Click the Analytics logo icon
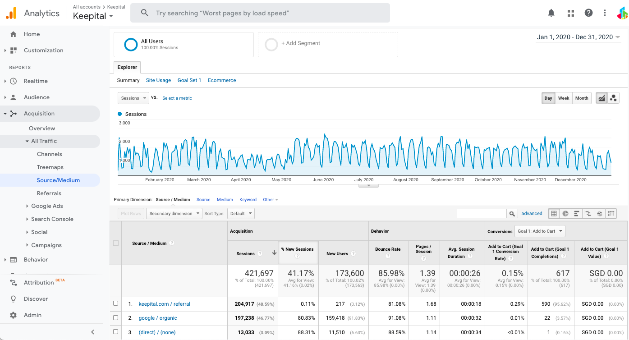The height and width of the screenshot is (340, 629). coord(11,13)
